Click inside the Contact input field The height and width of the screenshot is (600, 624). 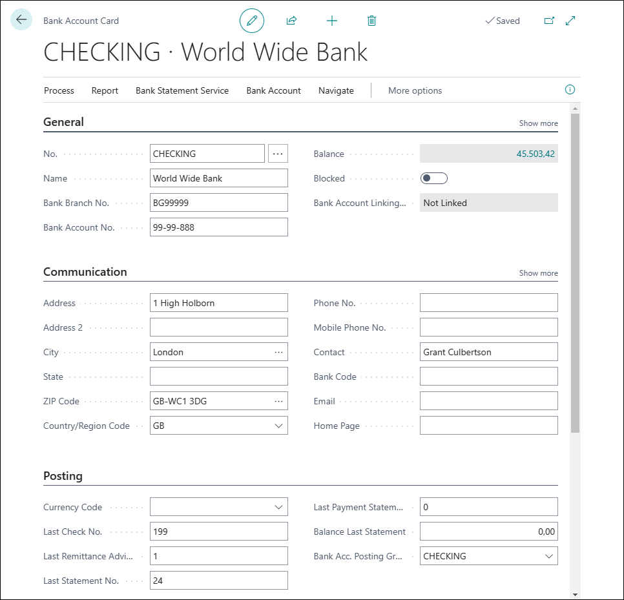coord(488,351)
